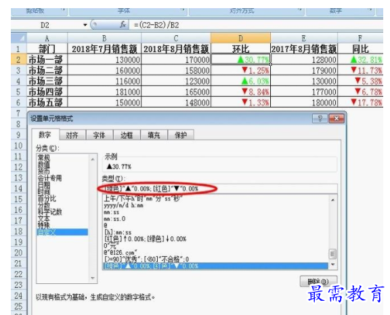
Task: Switch to the 对齐 tab
Action: pyautogui.click(x=72, y=135)
